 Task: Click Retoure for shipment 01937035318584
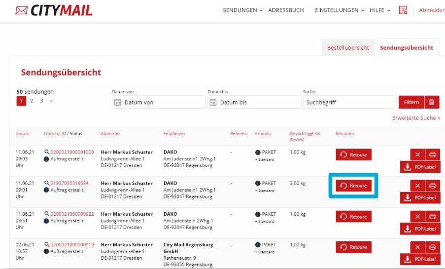pos(353,186)
